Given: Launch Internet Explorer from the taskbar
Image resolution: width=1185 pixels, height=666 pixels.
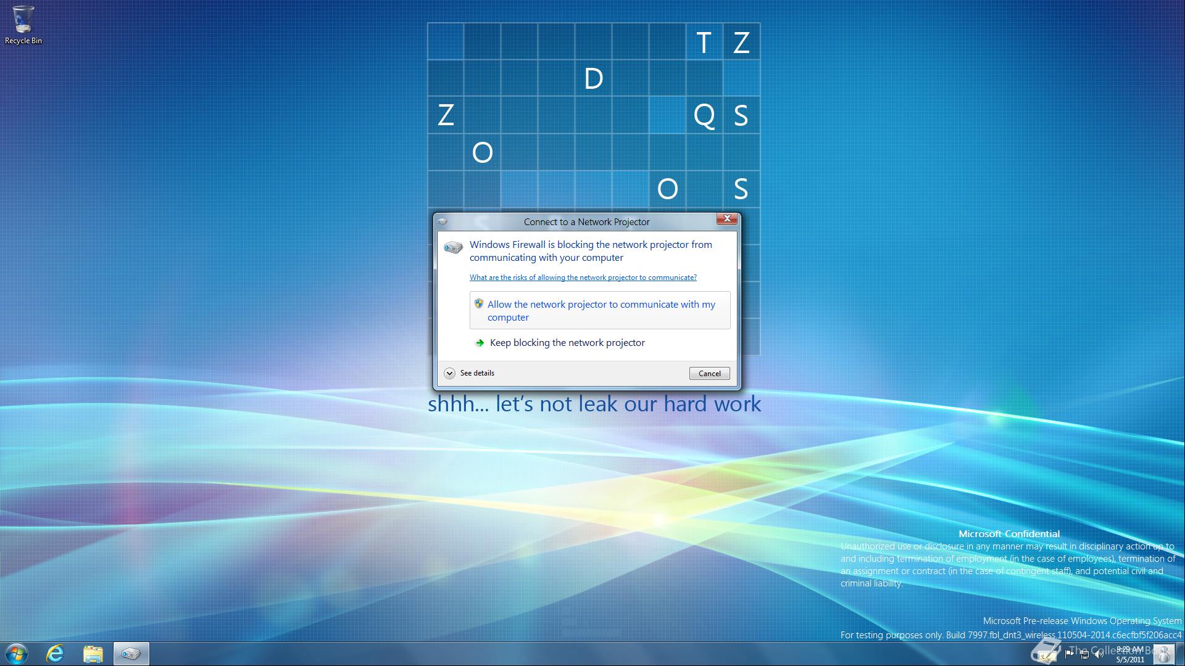Looking at the screenshot, I should (56, 654).
